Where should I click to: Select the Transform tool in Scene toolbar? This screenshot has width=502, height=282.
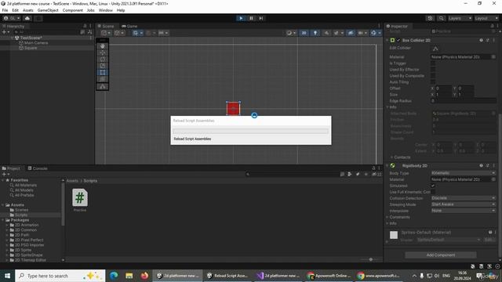tap(103, 79)
